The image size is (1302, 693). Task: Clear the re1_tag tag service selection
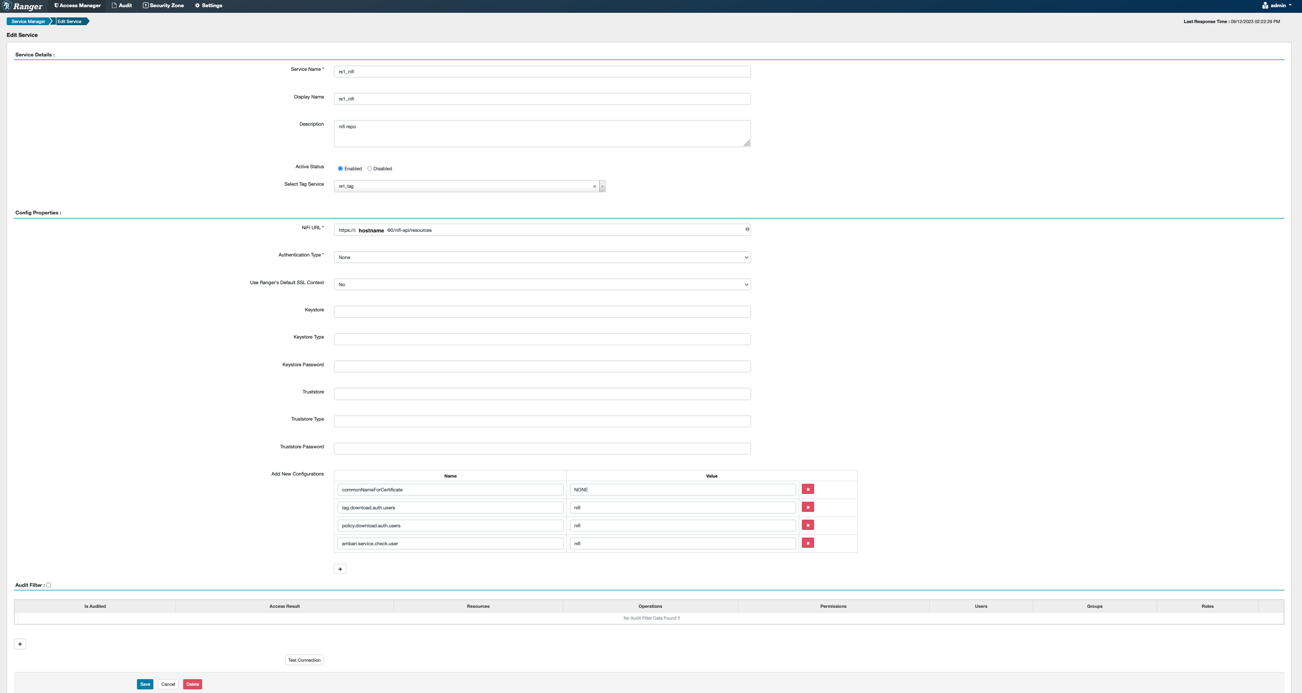595,187
